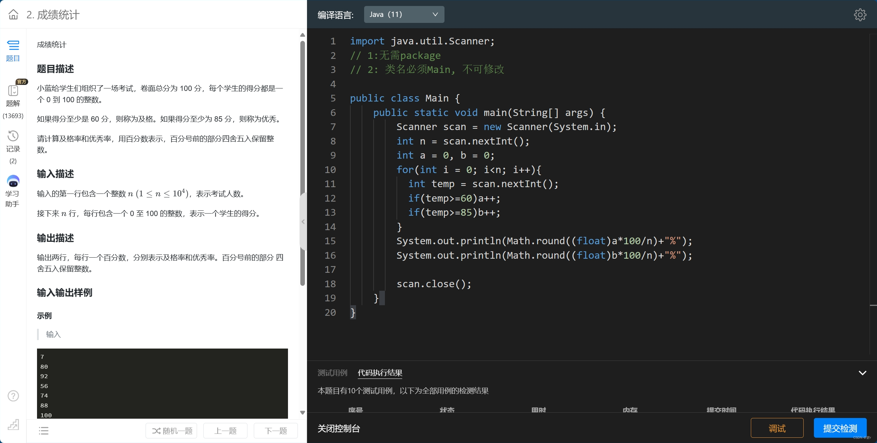Click the '输入描述' heading
The image size is (877, 443).
55,174
